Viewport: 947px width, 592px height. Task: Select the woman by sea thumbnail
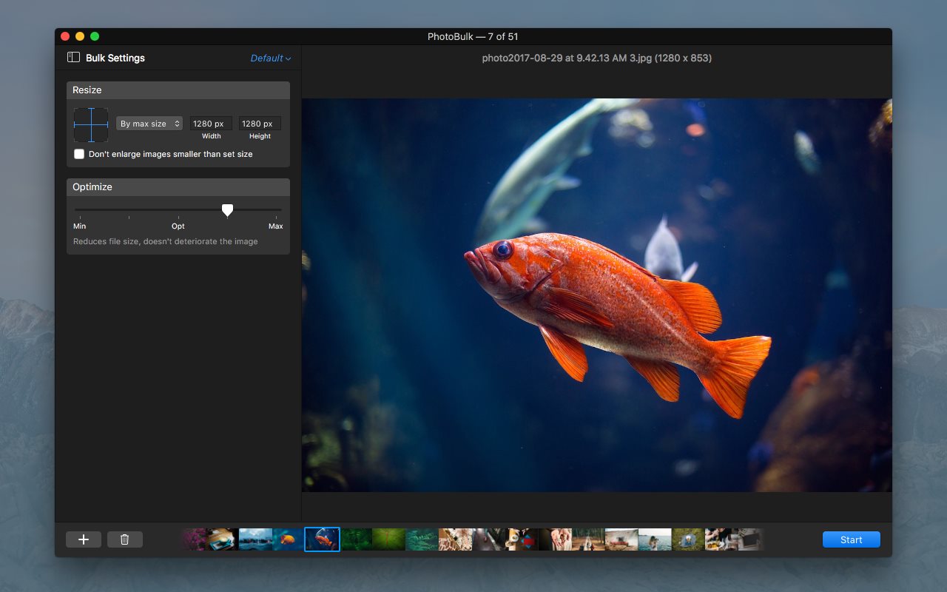(655, 539)
